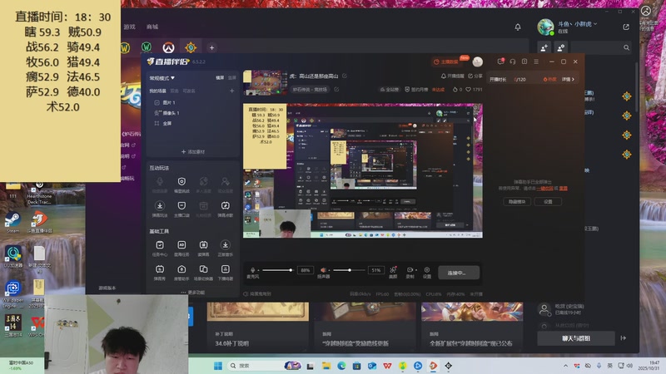Open the 房管助手 tool icon
Image resolution: width=666 pixels, height=374 pixels.
tap(181, 269)
